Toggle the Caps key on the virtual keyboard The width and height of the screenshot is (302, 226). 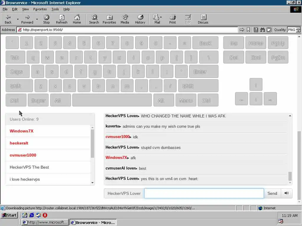[17, 72]
